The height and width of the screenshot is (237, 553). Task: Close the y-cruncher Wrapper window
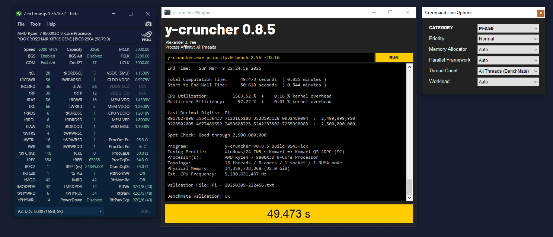click(407, 12)
